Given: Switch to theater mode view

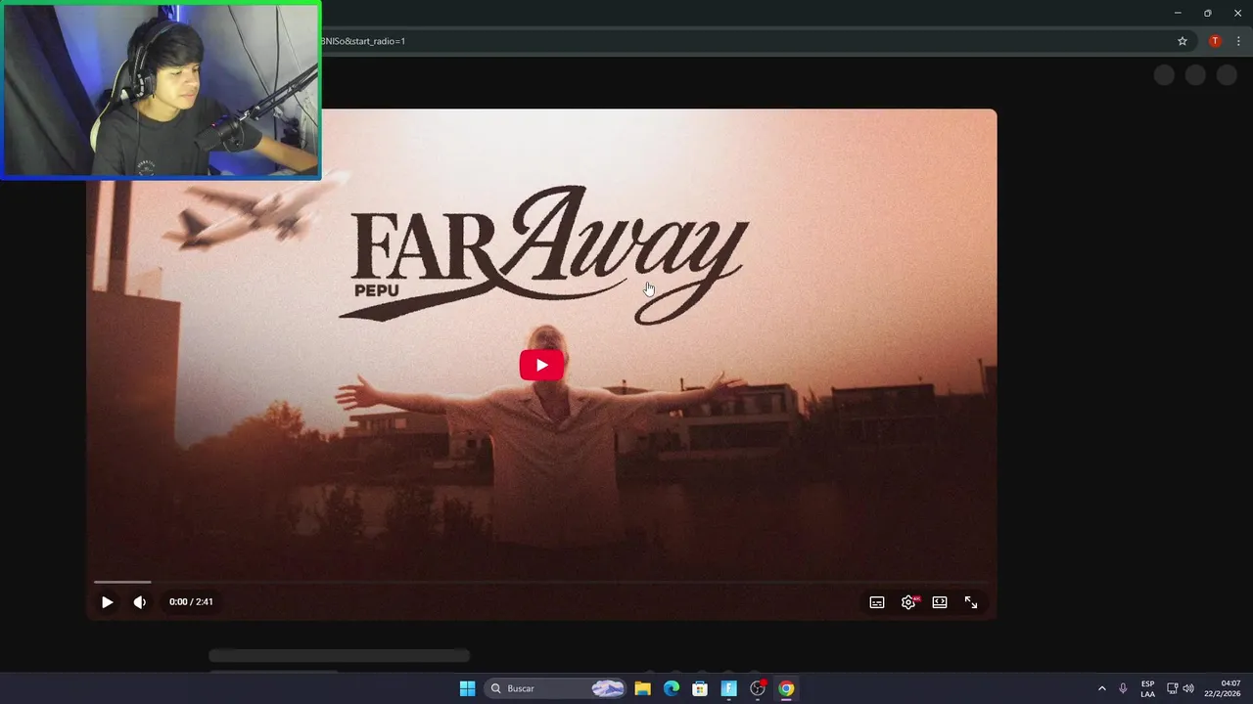Looking at the screenshot, I should coord(940,602).
